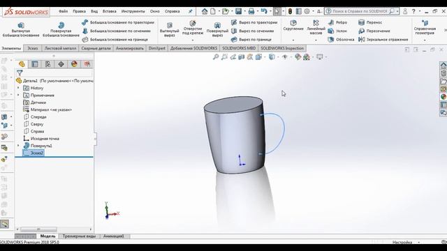The height and width of the screenshot is (251, 447).
Task: Click the Print icon
Action: 251,11
